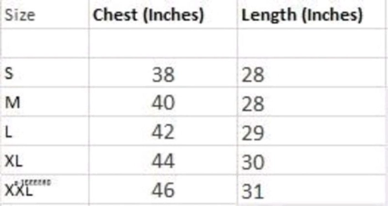Click the XXL size cell

tap(44, 189)
